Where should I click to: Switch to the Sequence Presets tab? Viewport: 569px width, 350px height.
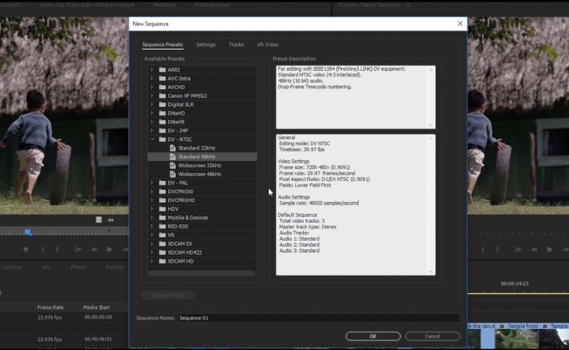[163, 45]
